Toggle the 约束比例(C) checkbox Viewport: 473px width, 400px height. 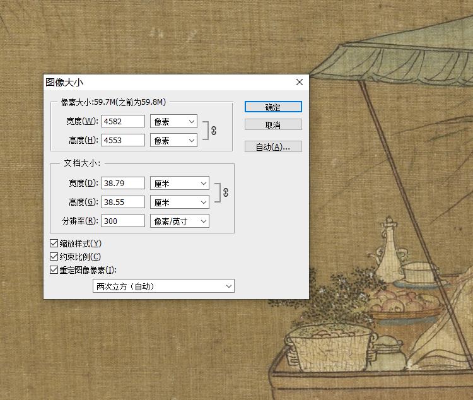click(54, 257)
